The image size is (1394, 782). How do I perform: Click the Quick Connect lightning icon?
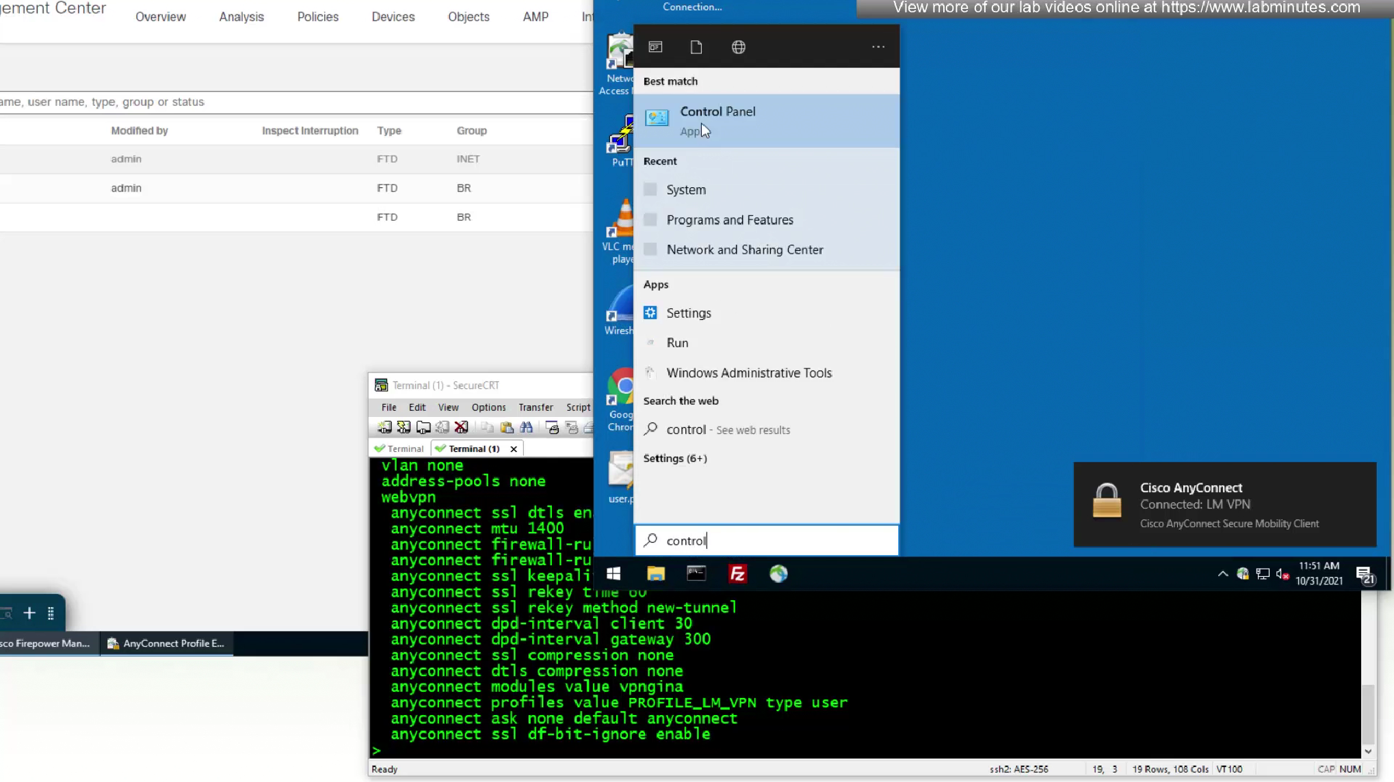coord(404,427)
